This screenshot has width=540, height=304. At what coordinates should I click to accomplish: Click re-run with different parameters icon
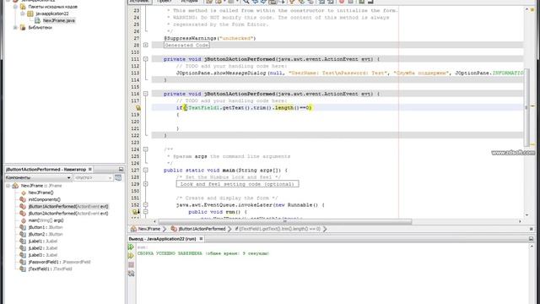coord(131,256)
